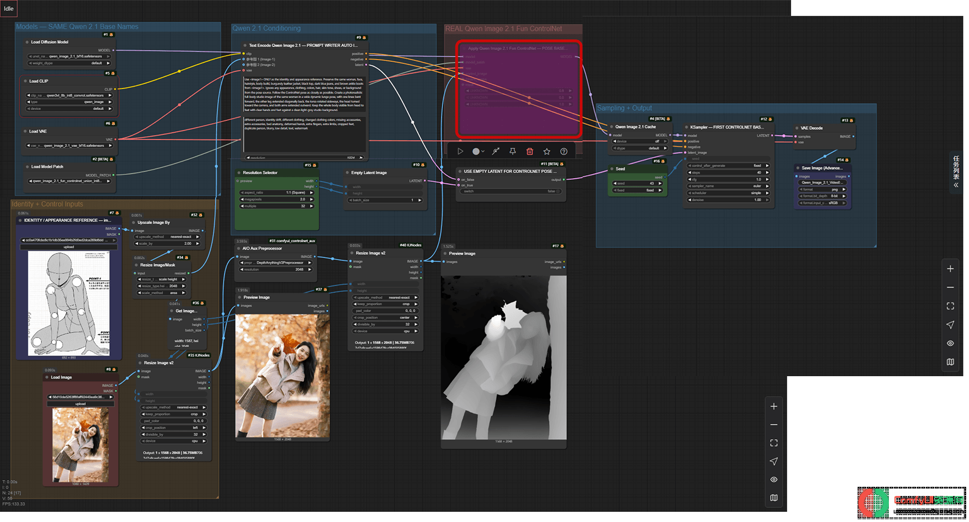969x522 pixels.
Task: Click the star icon on the selection toolbar
Action: (x=547, y=151)
